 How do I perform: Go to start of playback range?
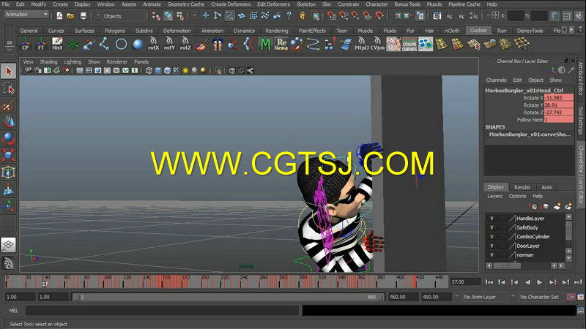pyautogui.click(x=489, y=282)
